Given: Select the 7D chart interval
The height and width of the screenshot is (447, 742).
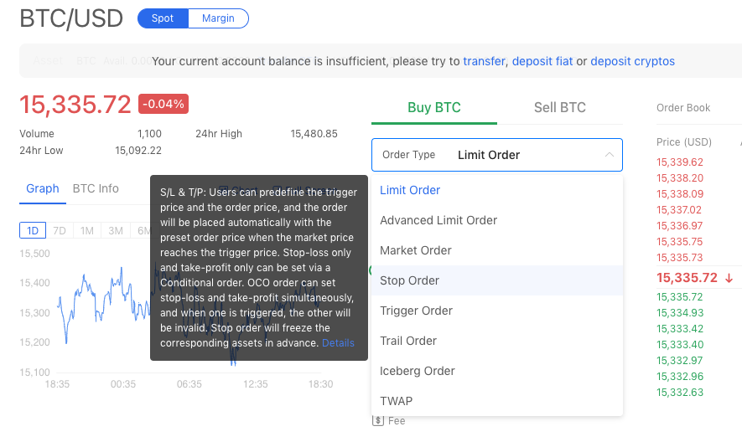Looking at the screenshot, I should [x=60, y=231].
